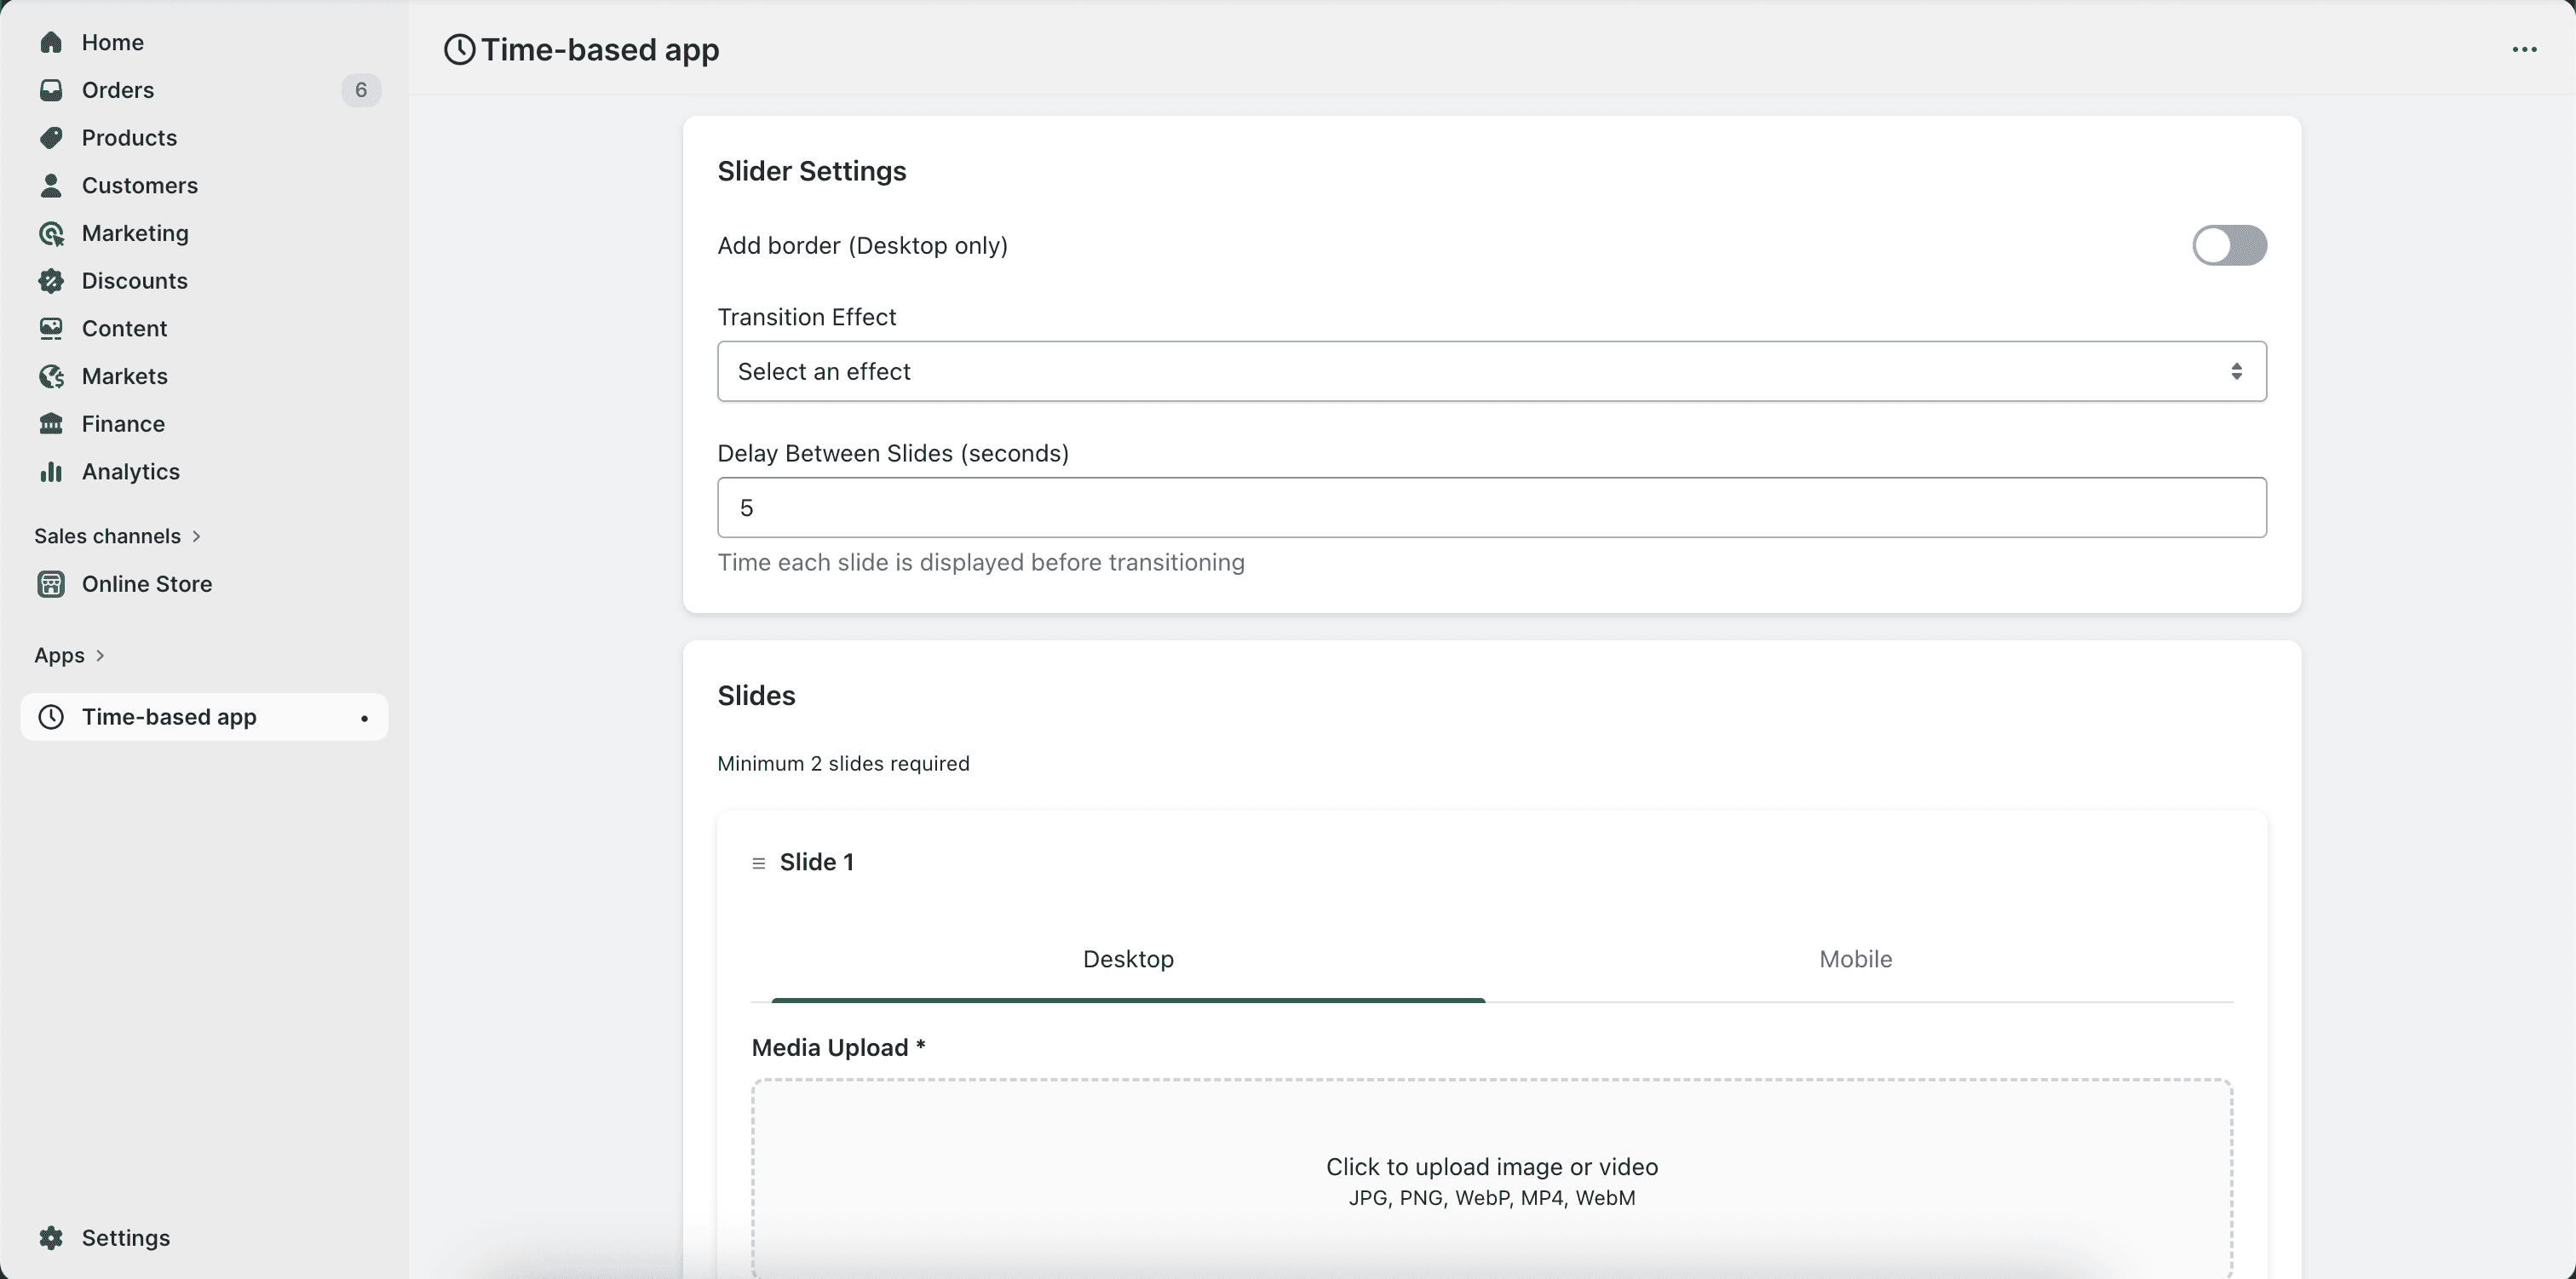Open the Marketing section
This screenshot has width=2576, height=1279.
(204, 233)
